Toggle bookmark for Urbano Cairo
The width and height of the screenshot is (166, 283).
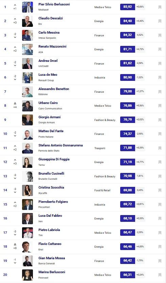pyautogui.click(x=160, y=106)
